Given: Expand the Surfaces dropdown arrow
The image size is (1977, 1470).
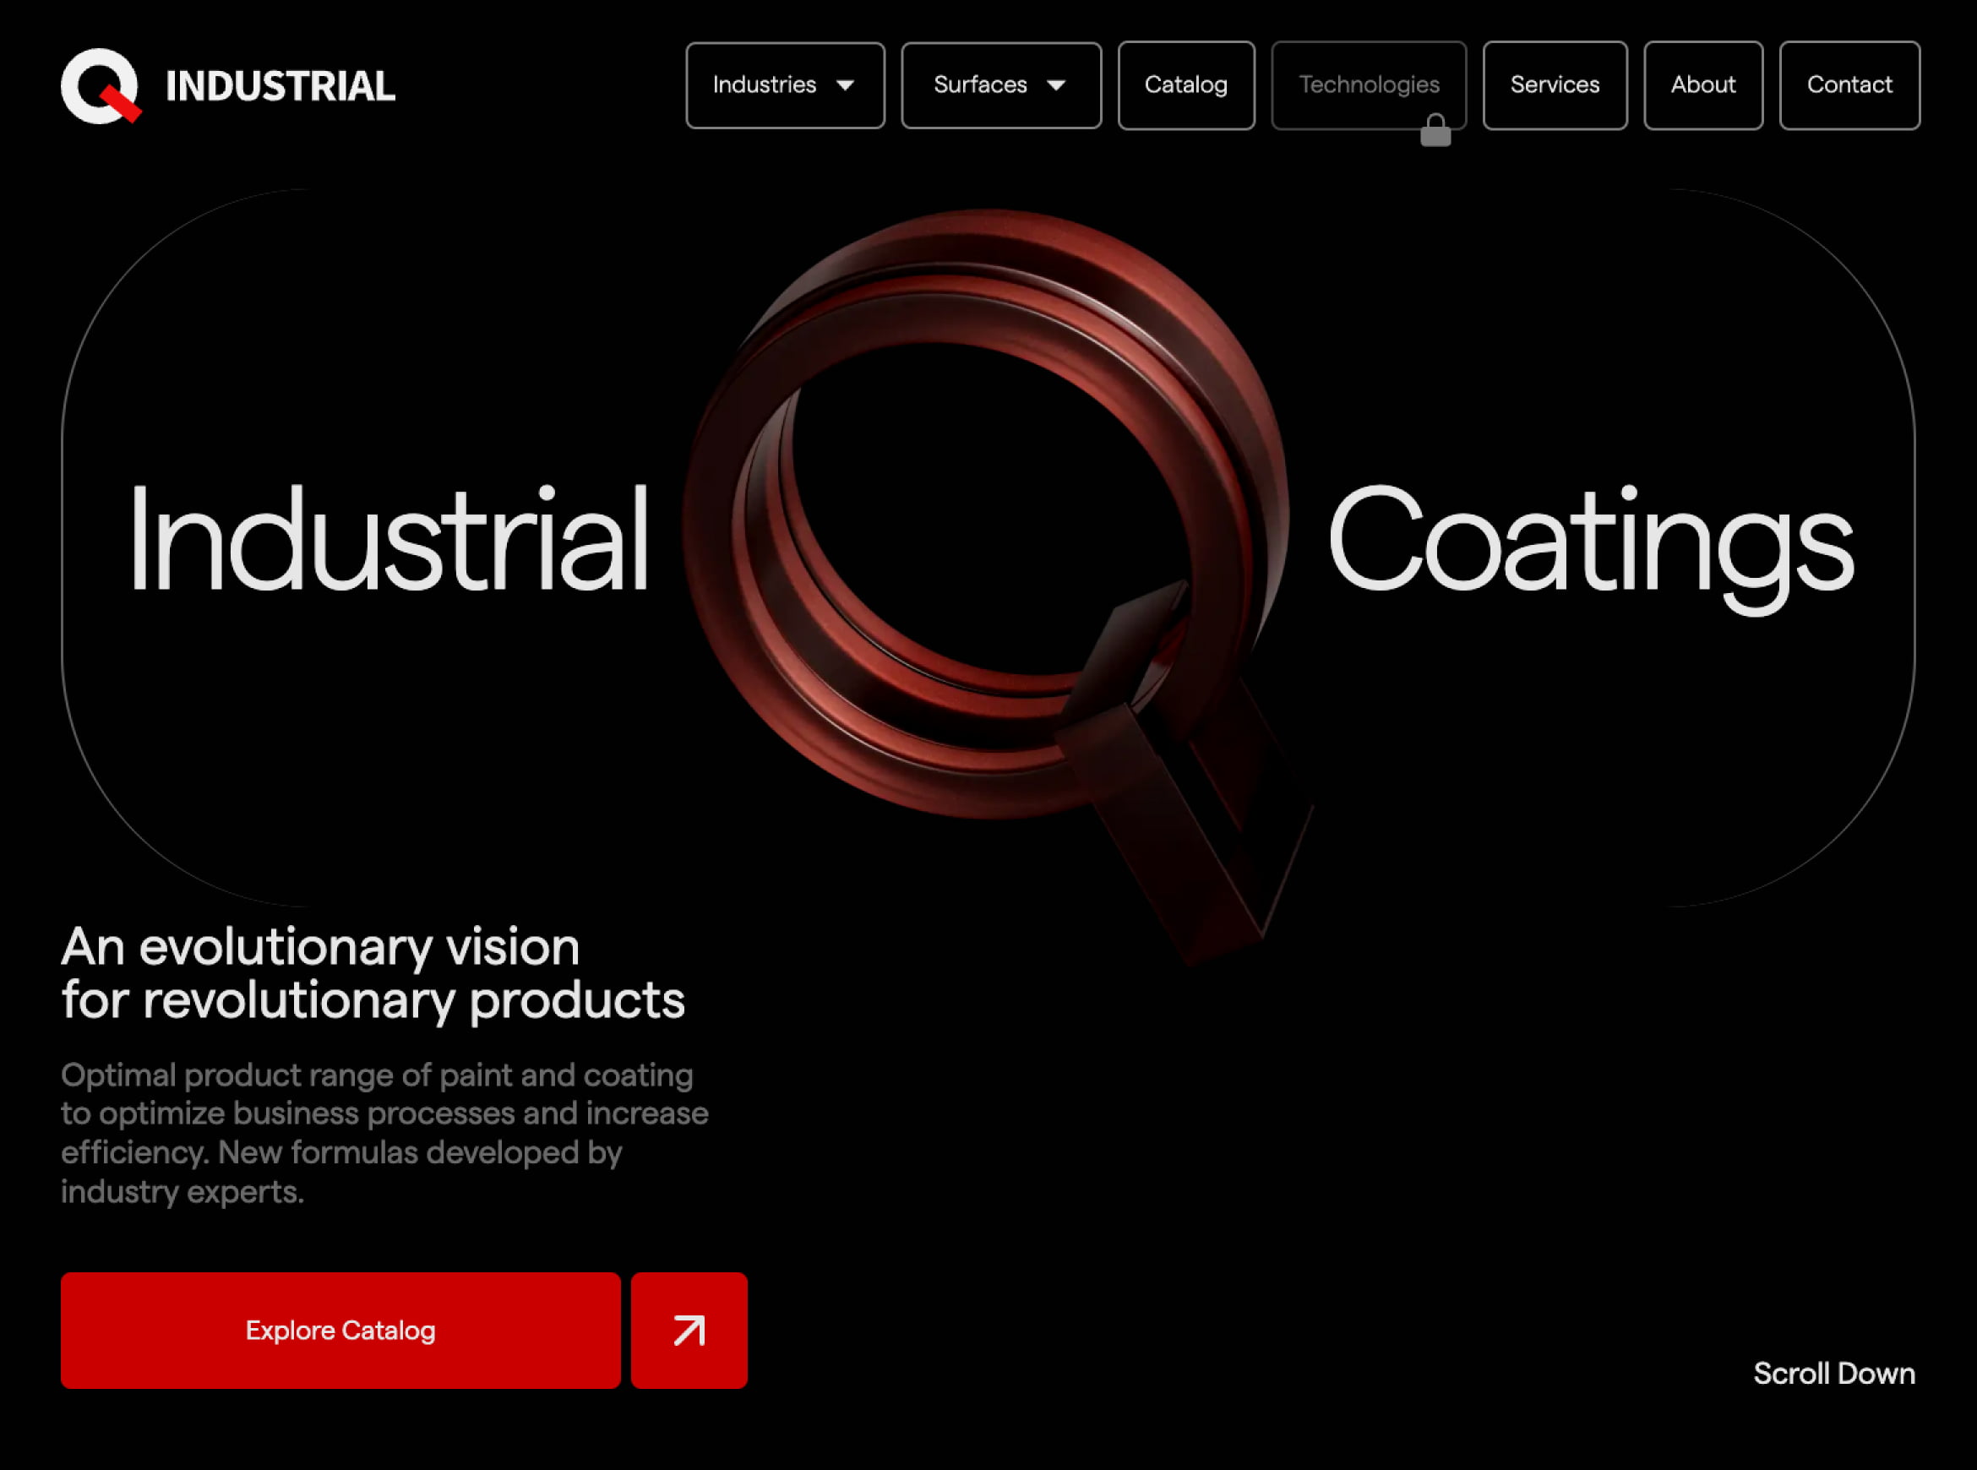Looking at the screenshot, I should point(1056,85).
